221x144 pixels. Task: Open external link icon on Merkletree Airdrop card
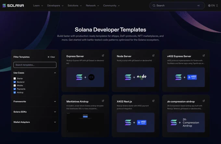point(103,101)
